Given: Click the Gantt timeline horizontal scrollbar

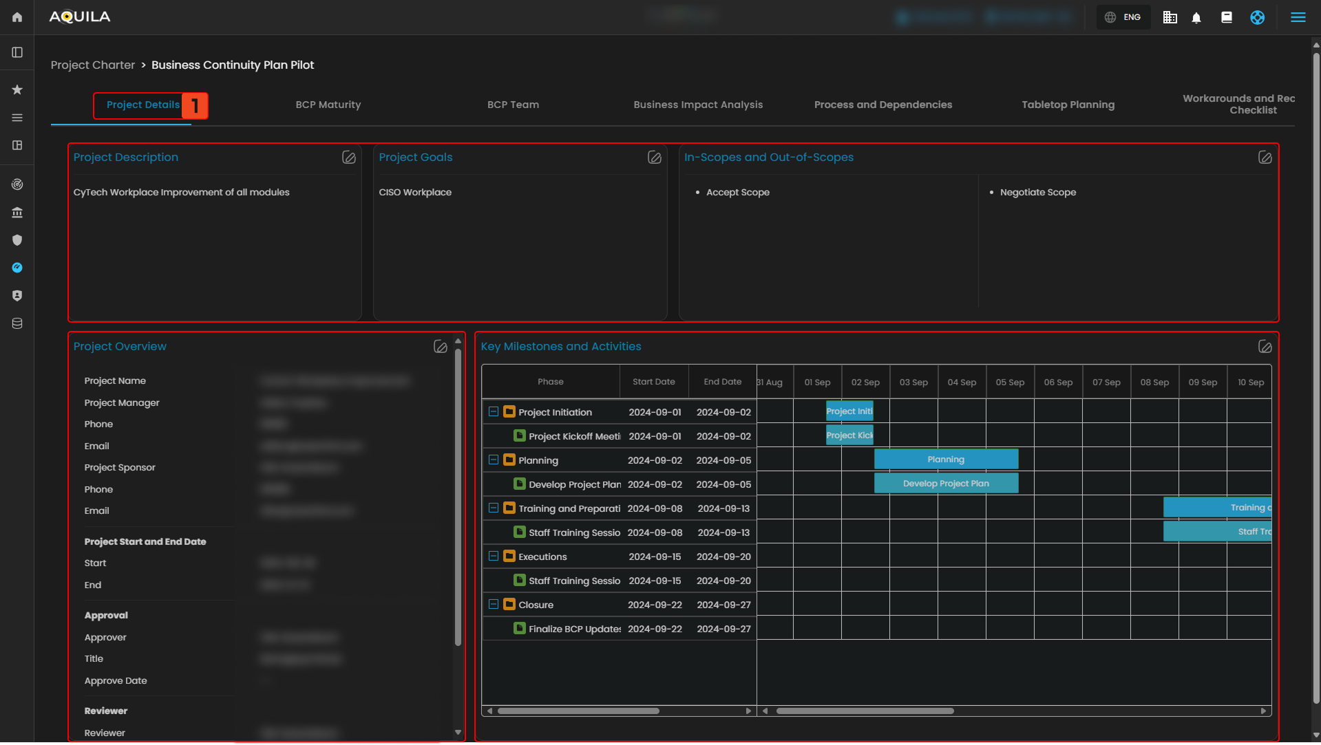Looking at the screenshot, I should tap(865, 711).
